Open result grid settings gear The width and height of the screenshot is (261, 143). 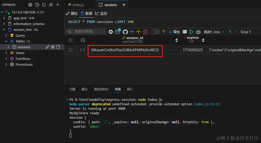[111, 32]
